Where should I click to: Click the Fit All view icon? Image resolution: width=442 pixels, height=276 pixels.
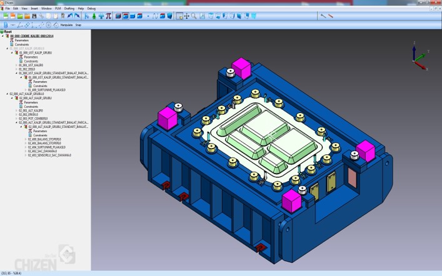203,16
